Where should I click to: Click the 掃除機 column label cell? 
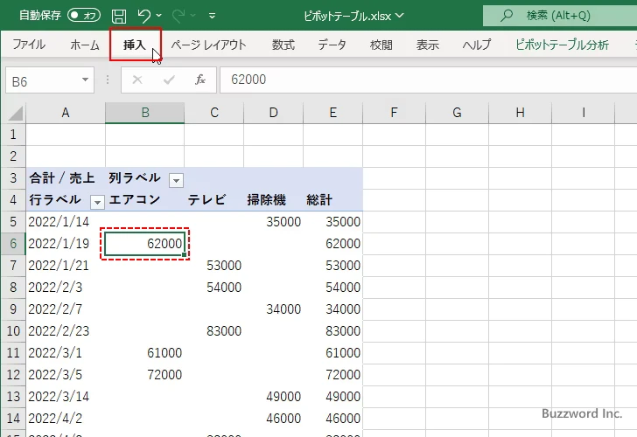tap(273, 200)
